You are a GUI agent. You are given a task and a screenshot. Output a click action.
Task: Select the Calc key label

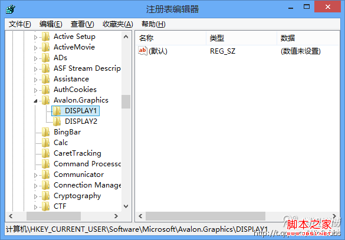click(x=61, y=143)
